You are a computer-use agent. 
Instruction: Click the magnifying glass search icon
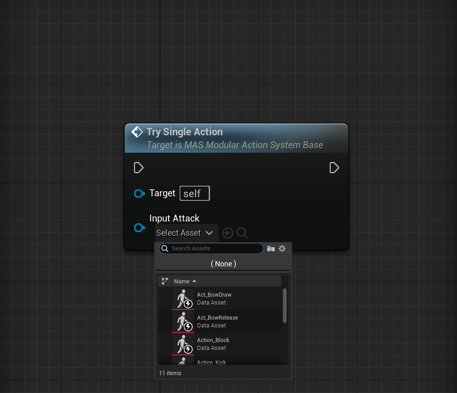click(242, 232)
